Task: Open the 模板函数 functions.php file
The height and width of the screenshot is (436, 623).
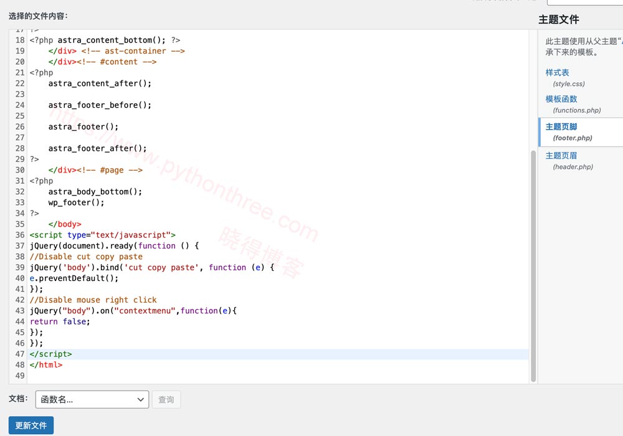Action: [x=561, y=99]
